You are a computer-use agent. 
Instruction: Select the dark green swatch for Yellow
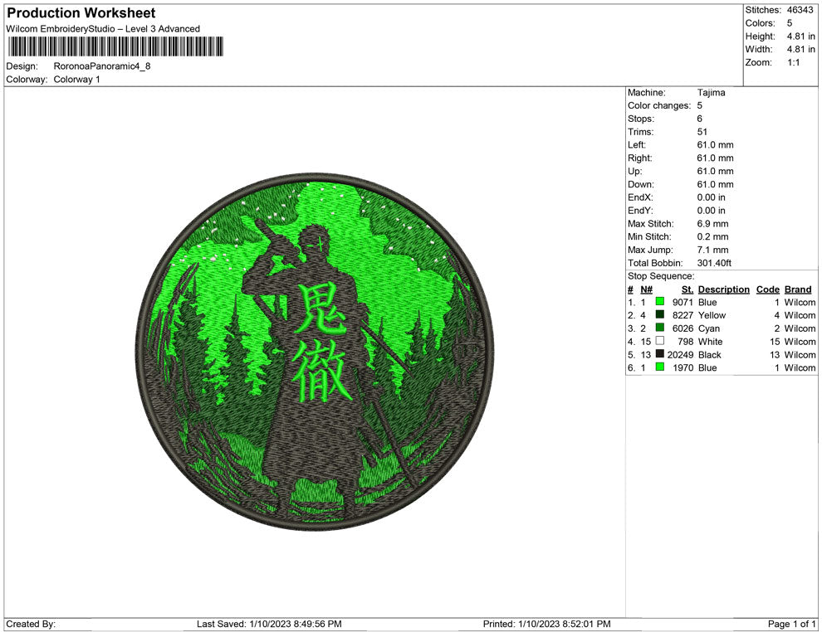pyautogui.click(x=659, y=314)
